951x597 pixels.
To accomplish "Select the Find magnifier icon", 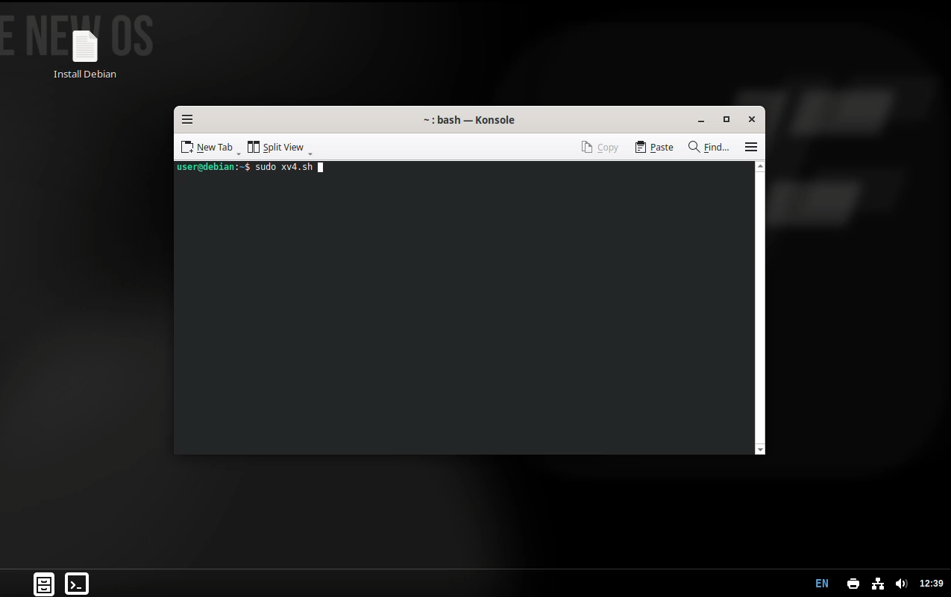I will (694, 147).
